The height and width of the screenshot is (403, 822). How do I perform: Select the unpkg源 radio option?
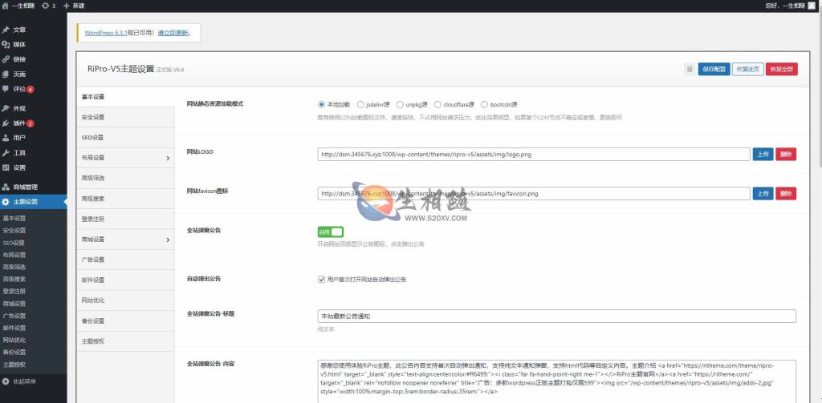400,104
